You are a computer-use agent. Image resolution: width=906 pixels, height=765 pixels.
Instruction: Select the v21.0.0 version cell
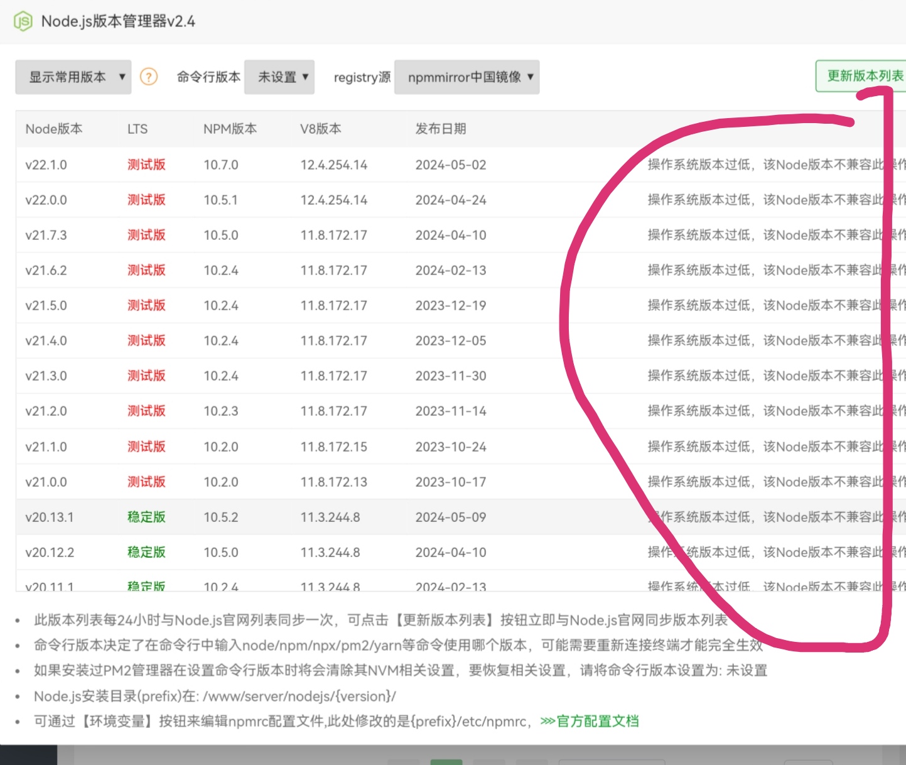[46, 482]
